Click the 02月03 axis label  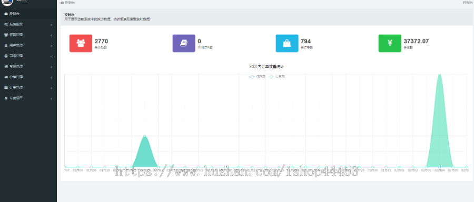[x=426, y=170]
